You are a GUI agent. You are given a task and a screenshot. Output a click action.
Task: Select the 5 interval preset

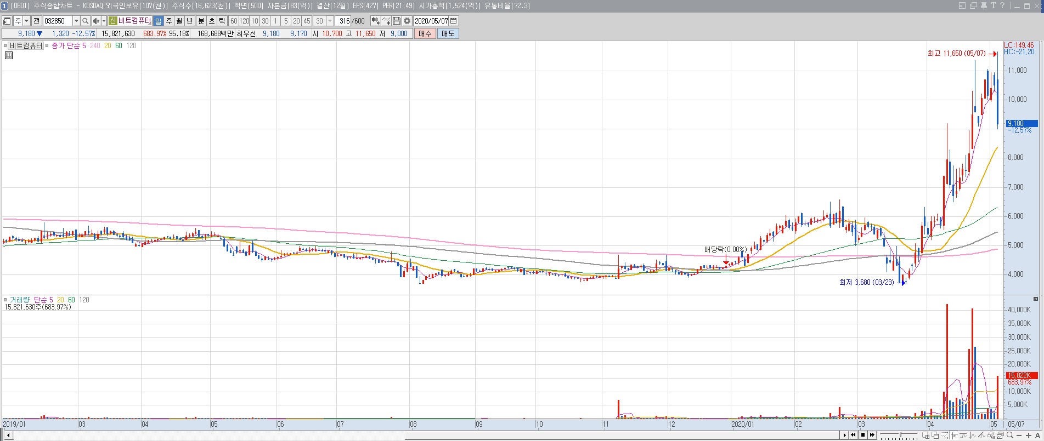(286, 21)
